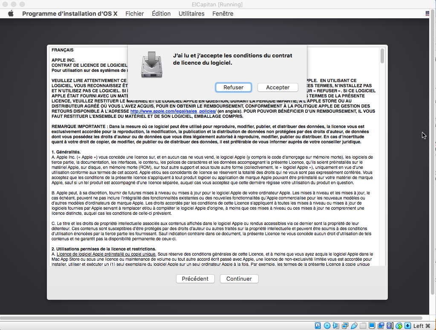This screenshot has height=330, width=436.
Task: Click the audio status icon
Action: tap(336, 326)
